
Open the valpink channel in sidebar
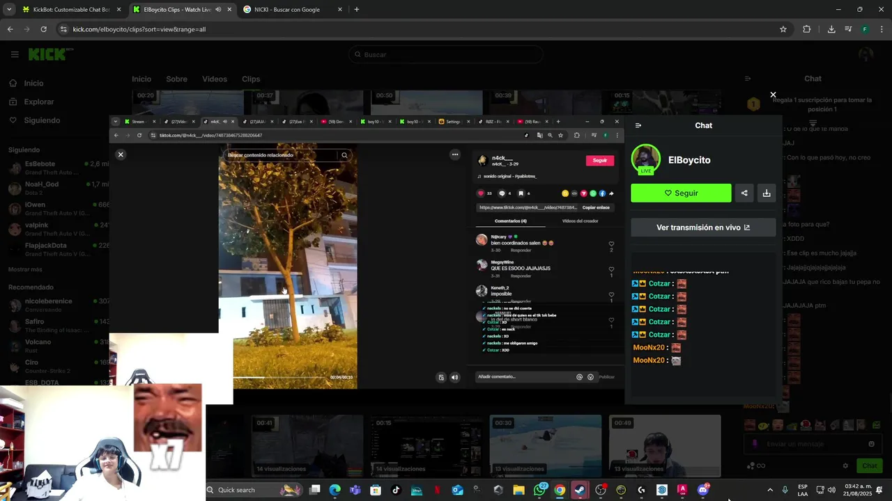point(59,229)
